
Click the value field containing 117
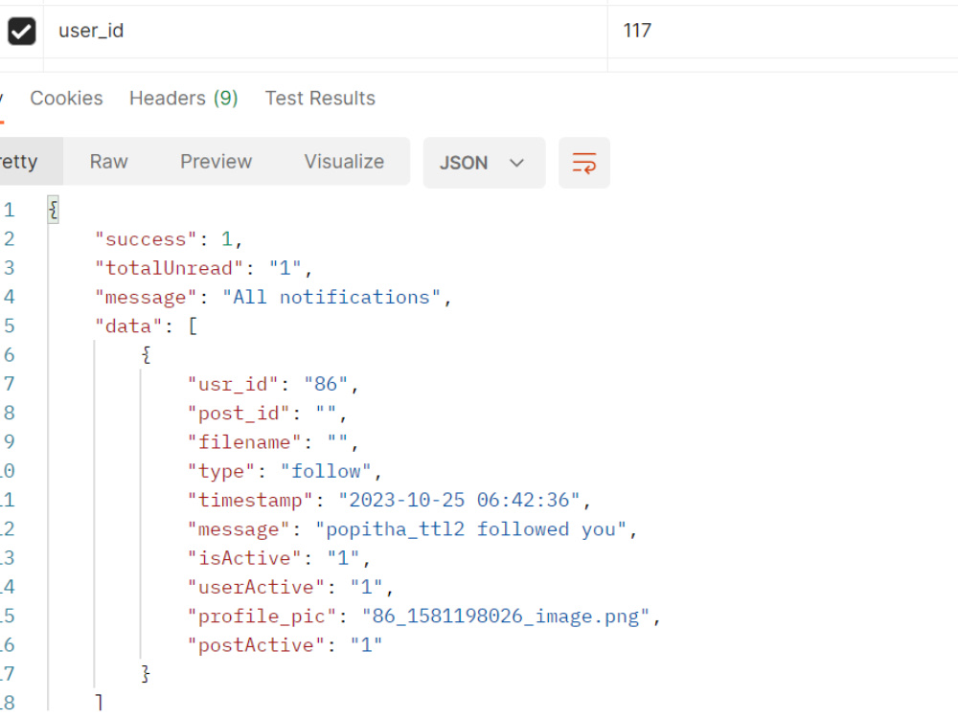point(783,32)
